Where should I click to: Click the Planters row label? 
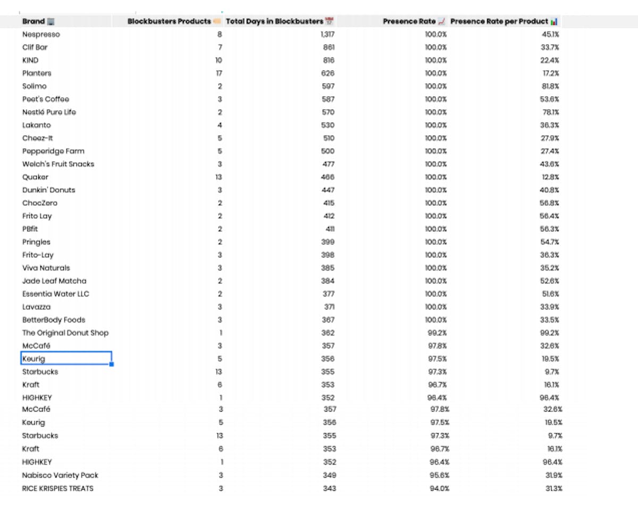click(37, 73)
